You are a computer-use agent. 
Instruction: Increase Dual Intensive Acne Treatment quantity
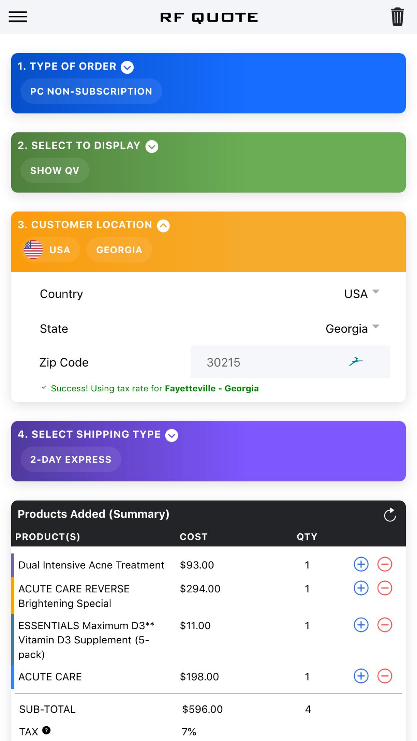[361, 565]
